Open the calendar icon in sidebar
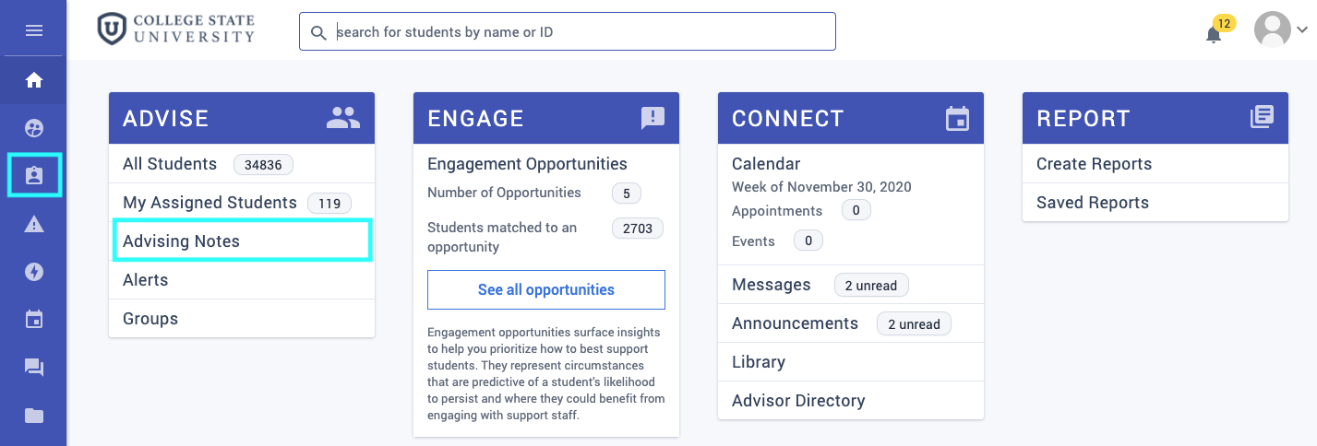Viewport: 1317px width, 446px height. point(34,320)
